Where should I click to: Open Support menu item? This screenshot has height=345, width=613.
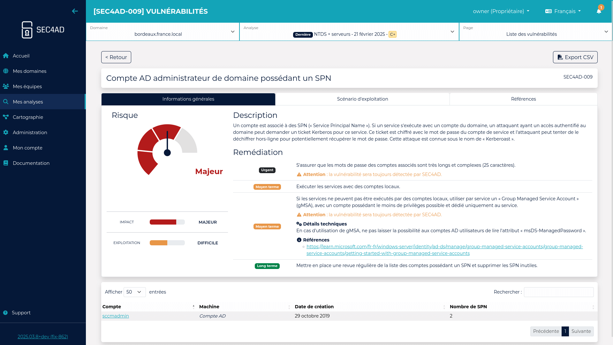click(x=43, y=313)
